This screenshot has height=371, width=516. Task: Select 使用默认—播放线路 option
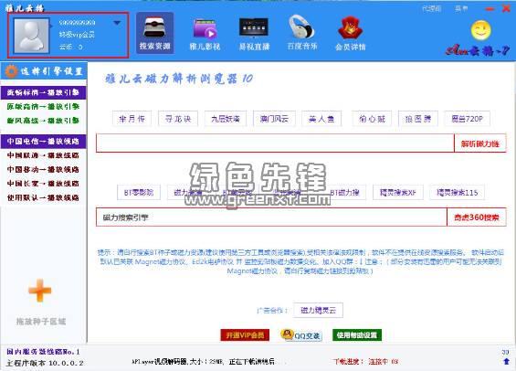(43, 198)
